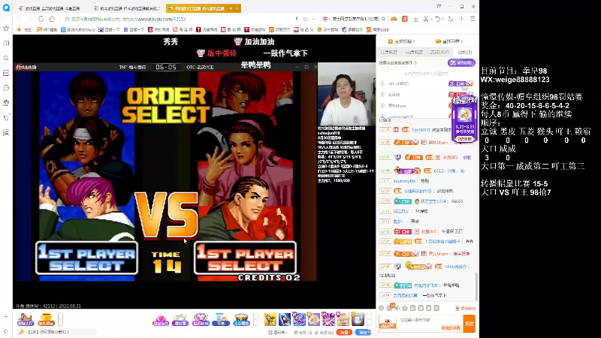Click the douyu.com address bar URL
This screenshot has width=601, height=338.
point(155,19)
